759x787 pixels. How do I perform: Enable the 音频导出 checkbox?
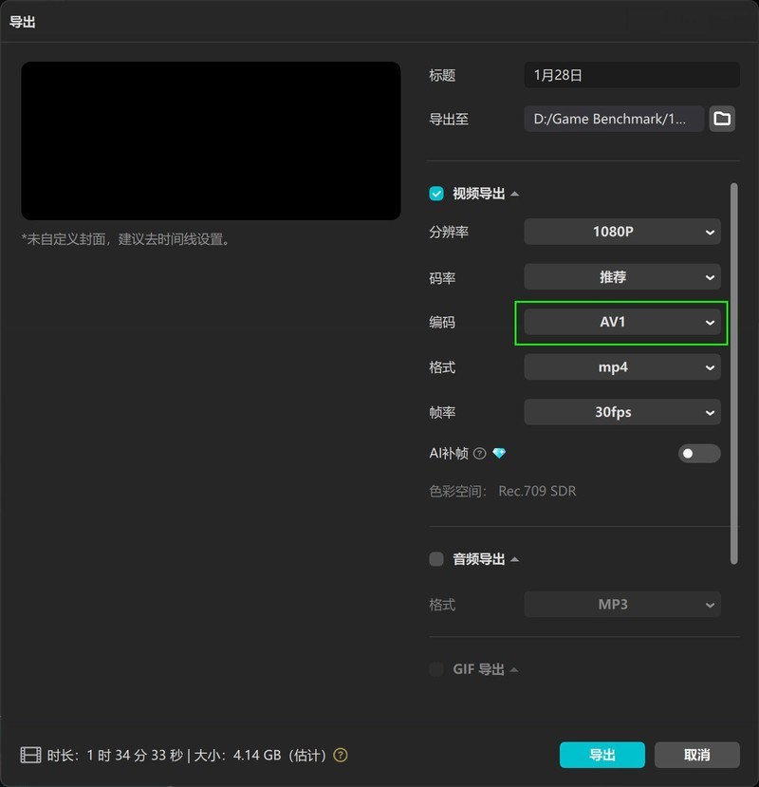(x=435, y=559)
